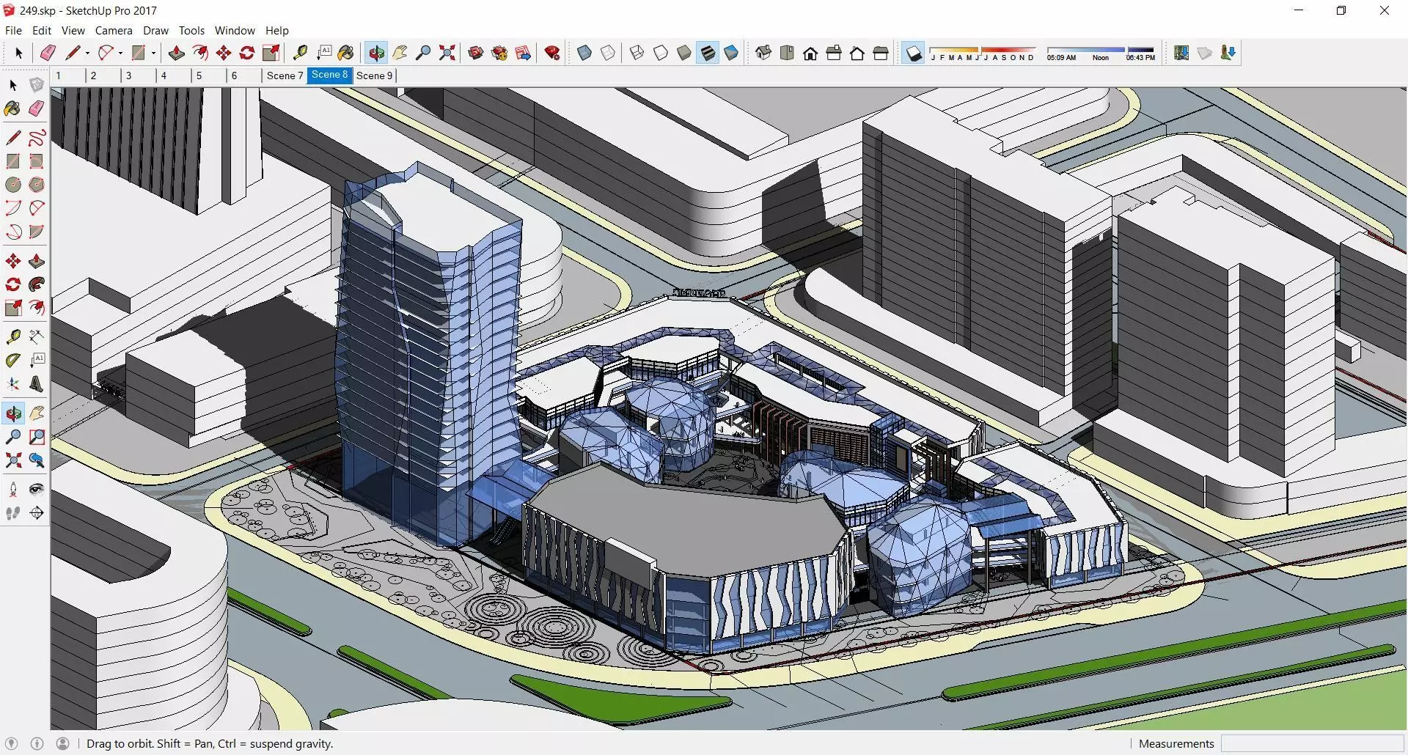Select the Push/Pull tool in top toolbar

pos(177,53)
